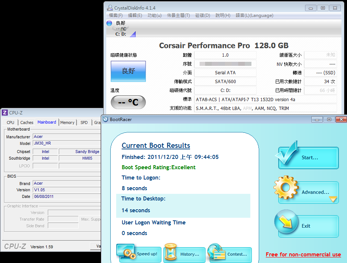Click the Southbridge HM65 field
Screen dimensions: 347x263
pos(80,158)
